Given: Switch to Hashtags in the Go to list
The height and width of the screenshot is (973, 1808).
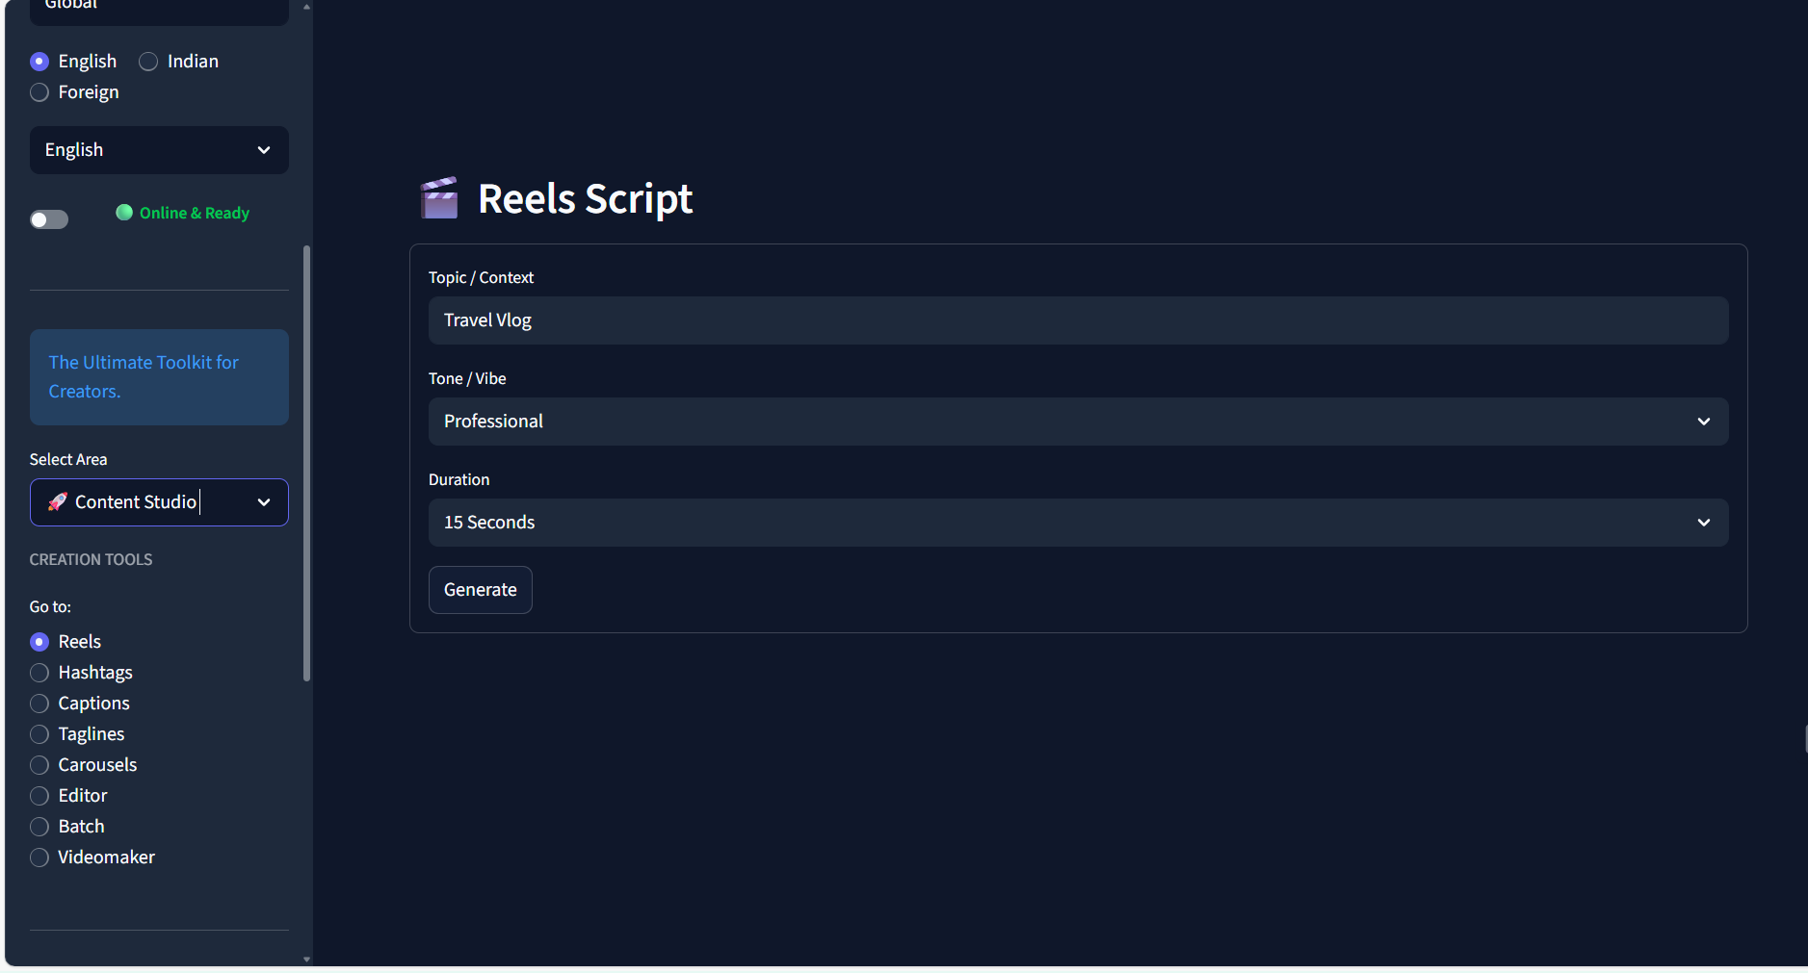Looking at the screenshot, I should (39, 672).
